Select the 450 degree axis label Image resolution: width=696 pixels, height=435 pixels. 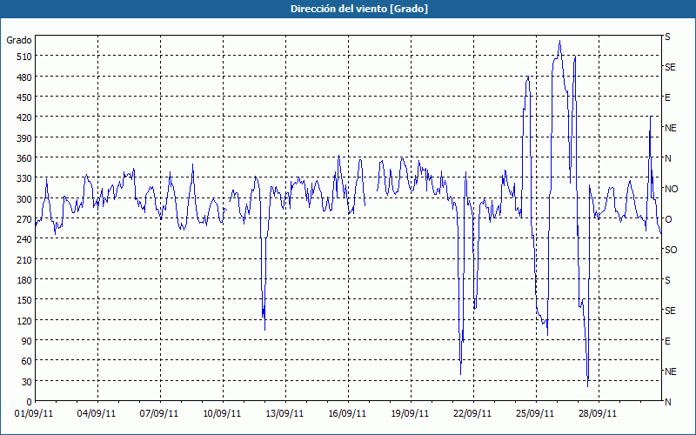click(23, 97)
